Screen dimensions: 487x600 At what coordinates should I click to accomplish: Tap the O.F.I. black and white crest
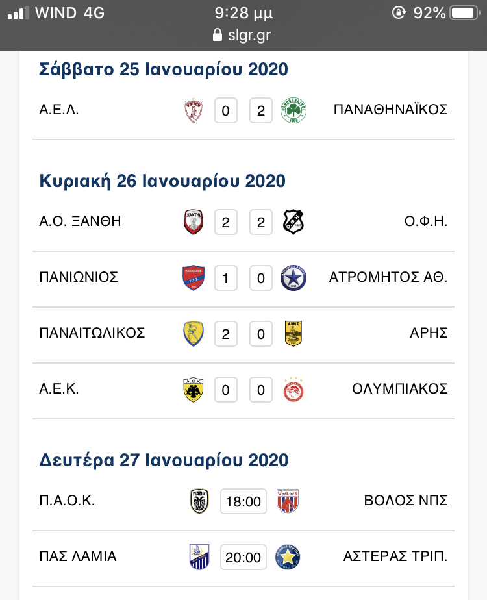tap(293, 222)
